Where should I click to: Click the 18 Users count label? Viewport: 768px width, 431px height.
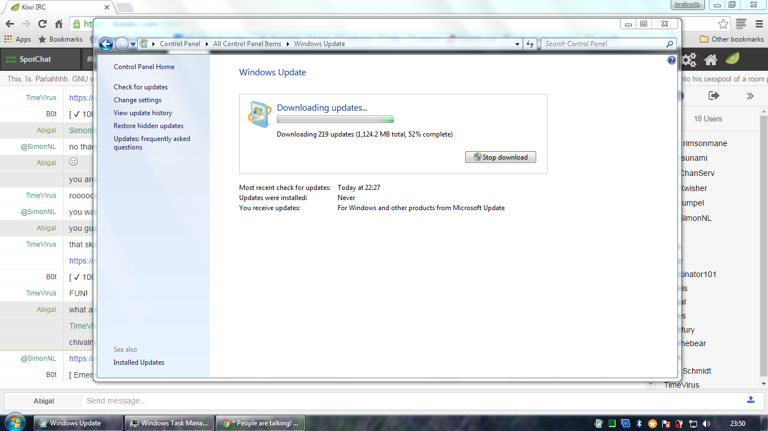708,119
